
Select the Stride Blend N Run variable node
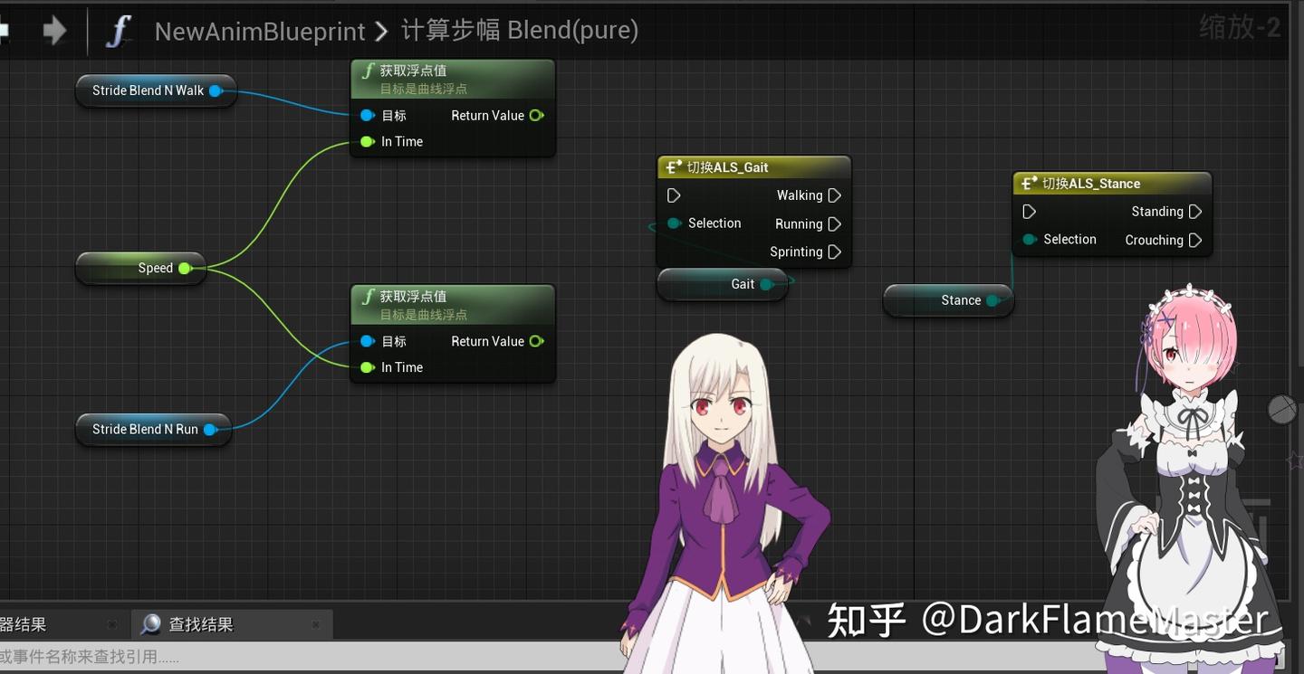tap(153, 429)
